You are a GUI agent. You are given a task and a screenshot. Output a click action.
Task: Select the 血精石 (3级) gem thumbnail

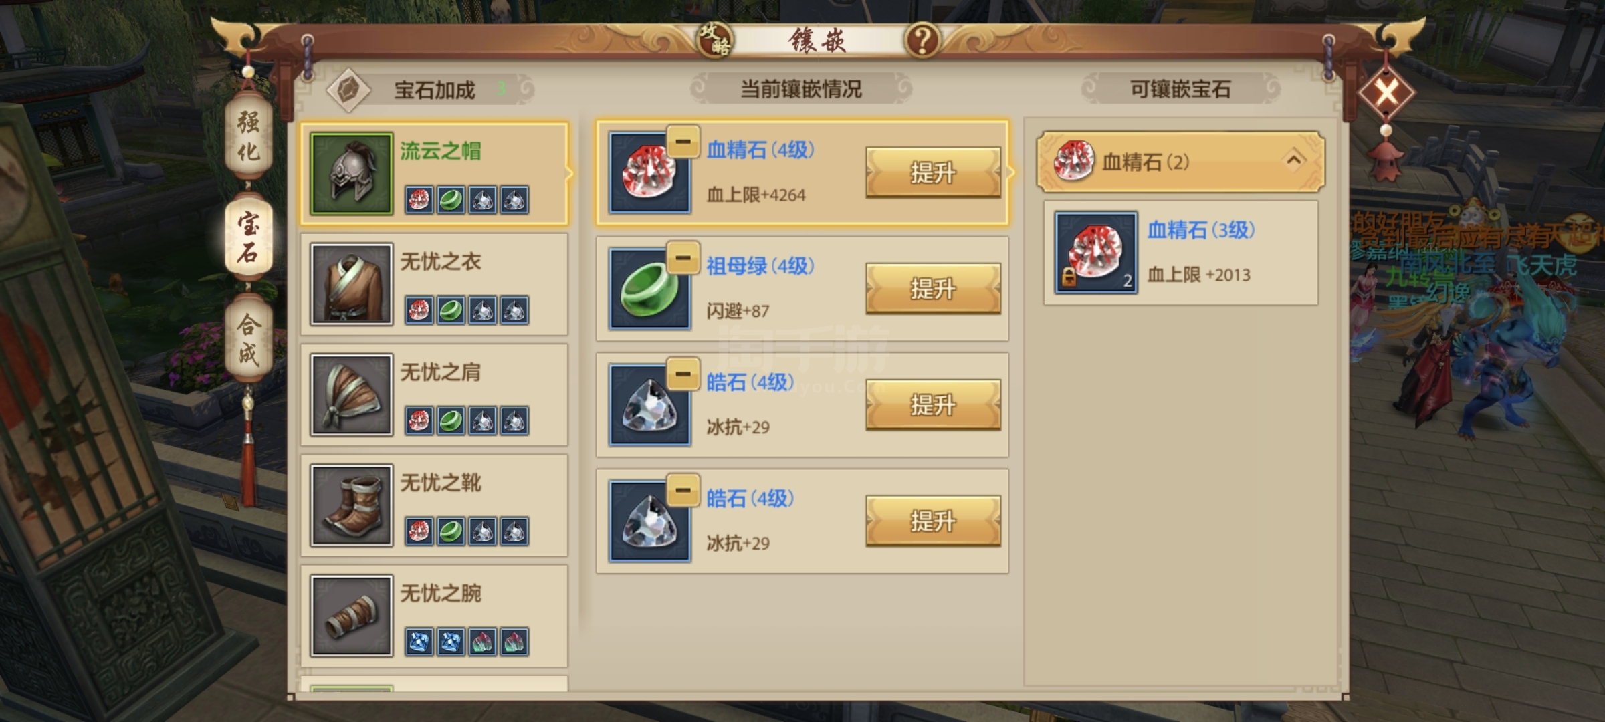pyautogui.click(x=1095, y=253)
